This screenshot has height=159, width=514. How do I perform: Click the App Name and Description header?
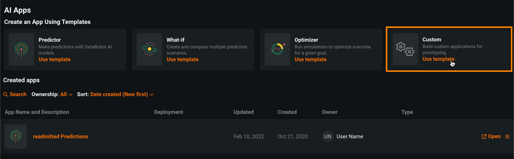click(x=37, y=112)
